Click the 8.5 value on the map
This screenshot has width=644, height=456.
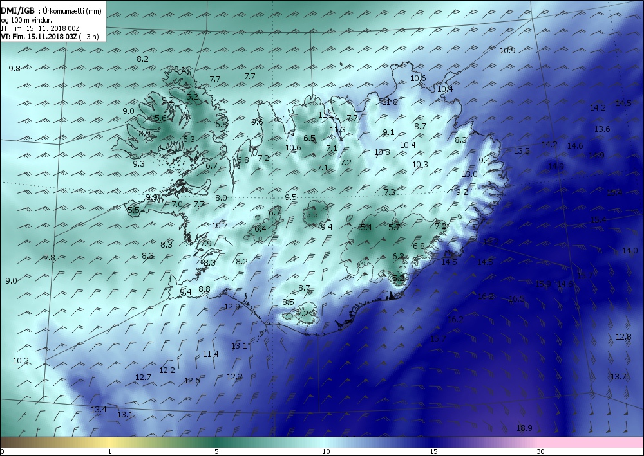point(289,302)
